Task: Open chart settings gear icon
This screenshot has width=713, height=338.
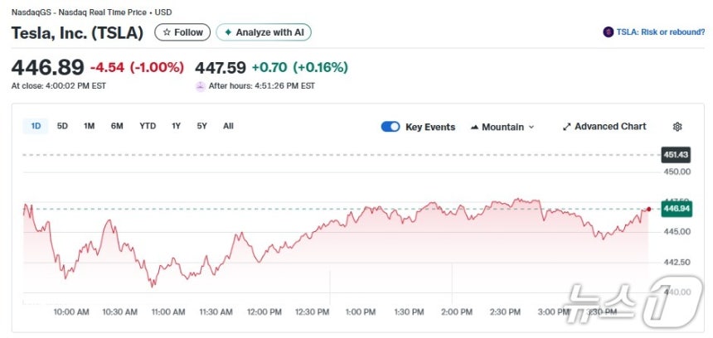Action: (x=677, y=127)
